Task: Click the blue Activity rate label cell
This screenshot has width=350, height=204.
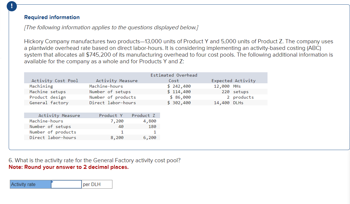Action: pos(30,184)
